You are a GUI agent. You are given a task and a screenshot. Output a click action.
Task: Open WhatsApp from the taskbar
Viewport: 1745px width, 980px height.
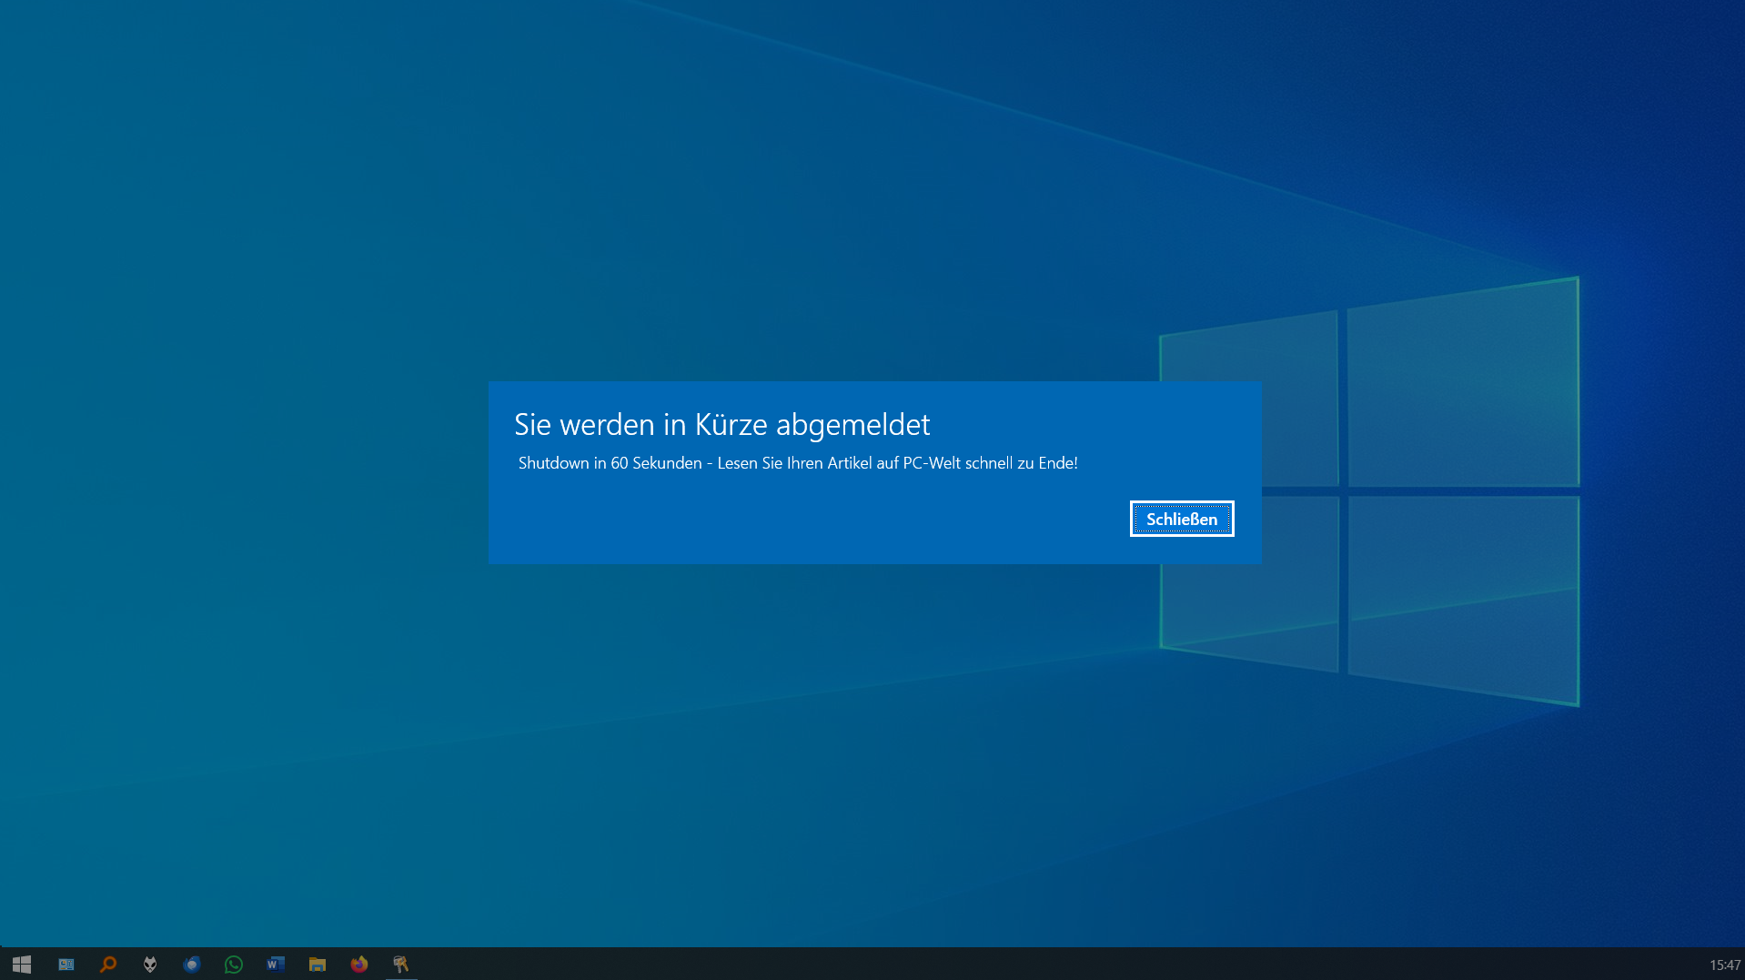(x=233, y=965)
